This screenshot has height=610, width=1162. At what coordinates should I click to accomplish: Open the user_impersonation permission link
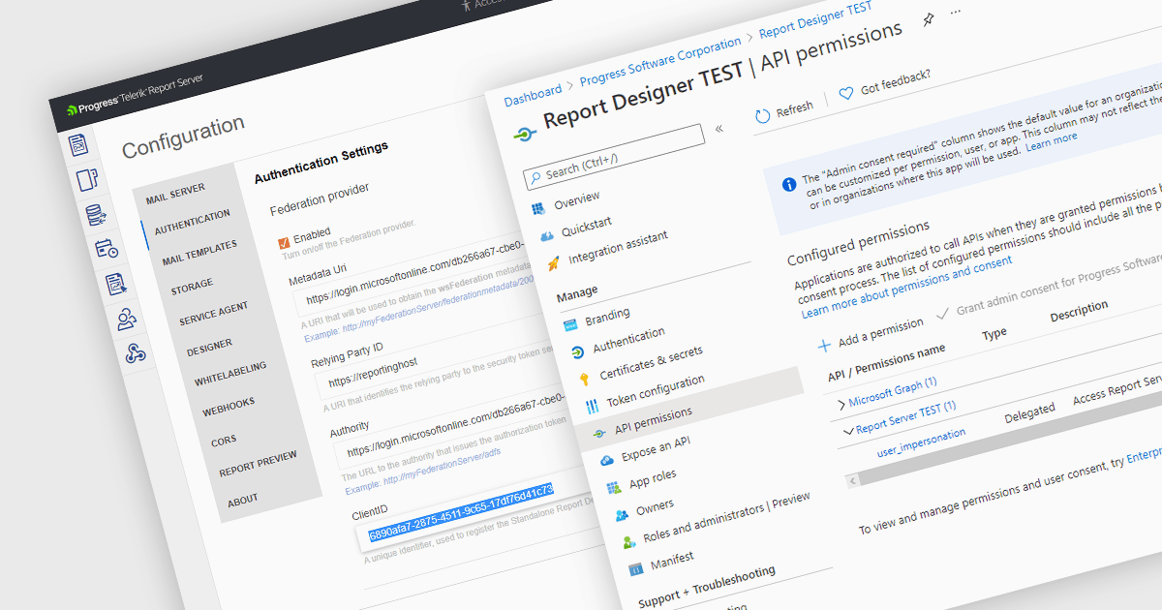coord(921,442)
